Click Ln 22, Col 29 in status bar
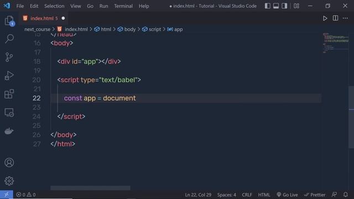Image resolution: width=354 pixels, height=199 pixels. [198, 195]
